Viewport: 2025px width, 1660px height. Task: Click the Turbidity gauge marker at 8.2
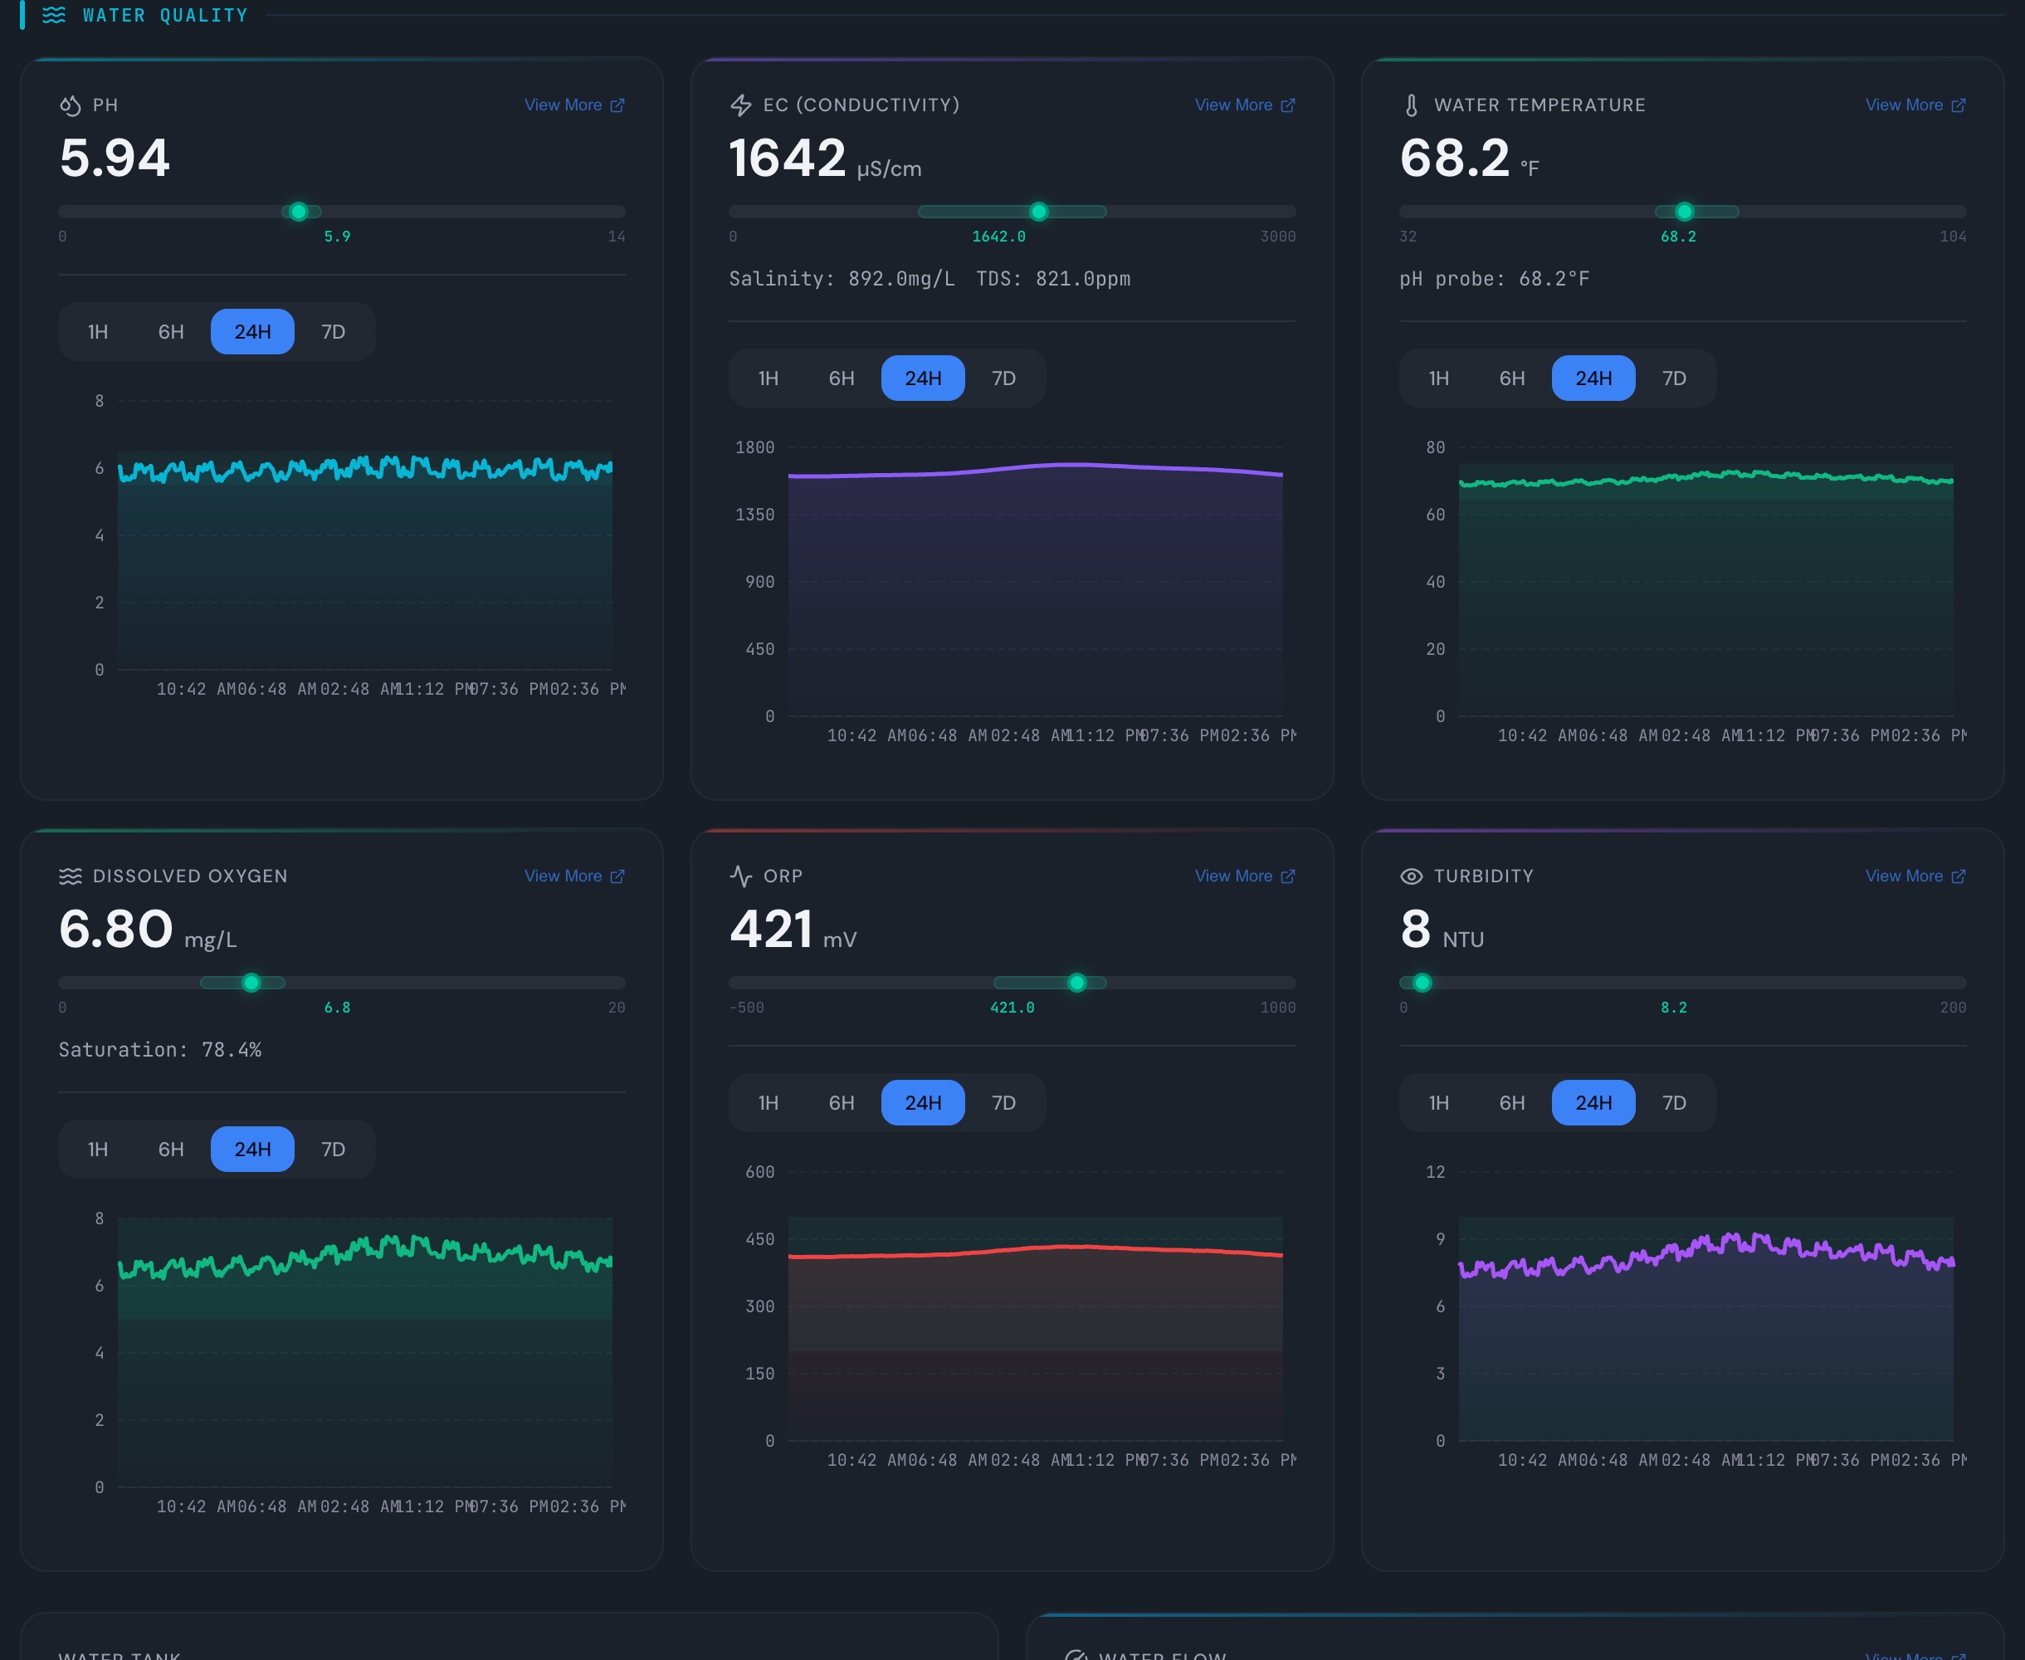[1422, 982]
